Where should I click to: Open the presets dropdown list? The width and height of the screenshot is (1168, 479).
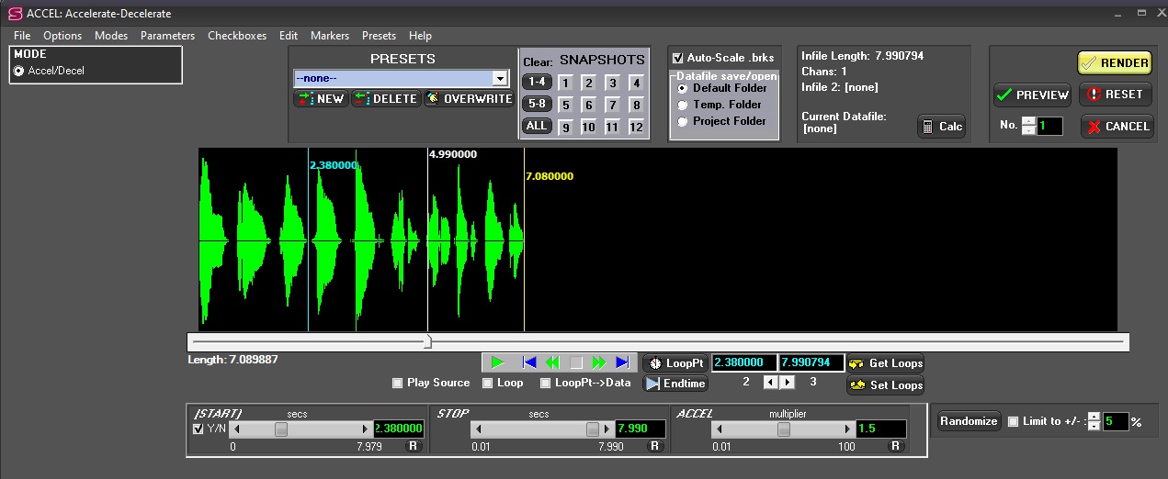(x=500, y=79)
